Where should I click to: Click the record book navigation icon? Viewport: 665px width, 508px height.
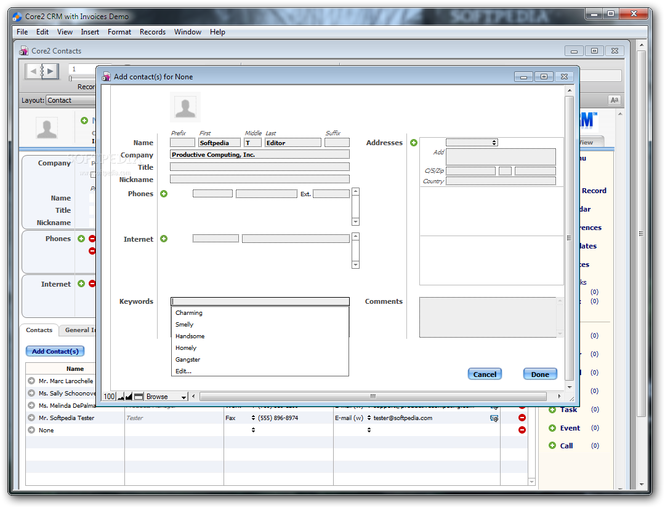42,71
